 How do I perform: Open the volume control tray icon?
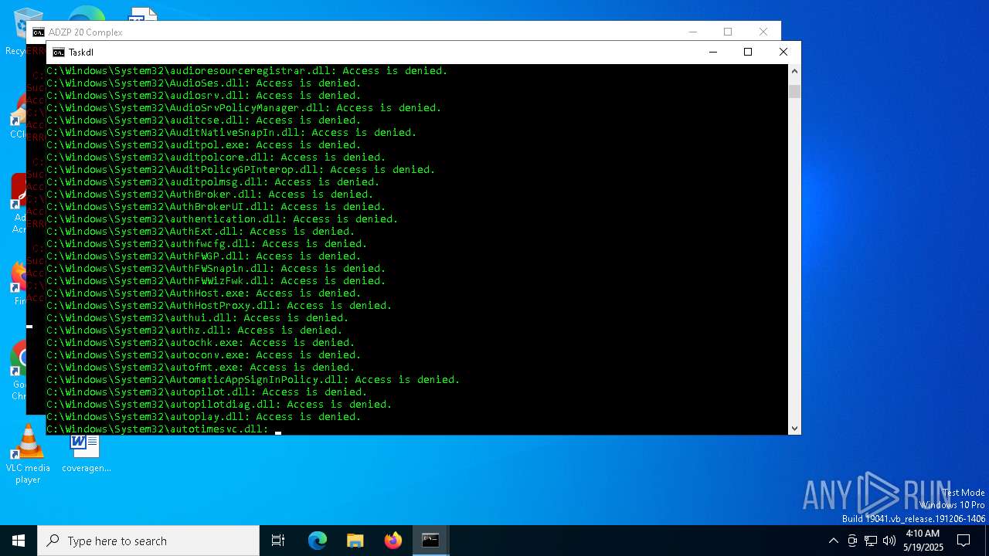pos(889,541)
